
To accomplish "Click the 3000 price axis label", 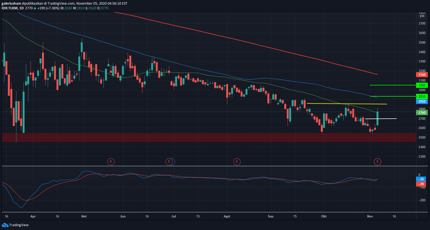I will click(422, 90).
